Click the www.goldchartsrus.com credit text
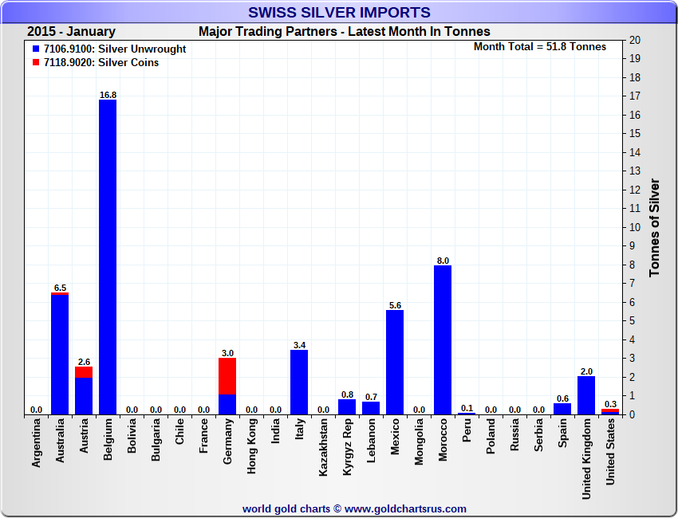 pyautogui.click(x=405, y=509)
